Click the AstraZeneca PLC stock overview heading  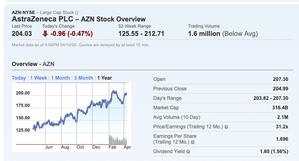[x=79, y=19]
